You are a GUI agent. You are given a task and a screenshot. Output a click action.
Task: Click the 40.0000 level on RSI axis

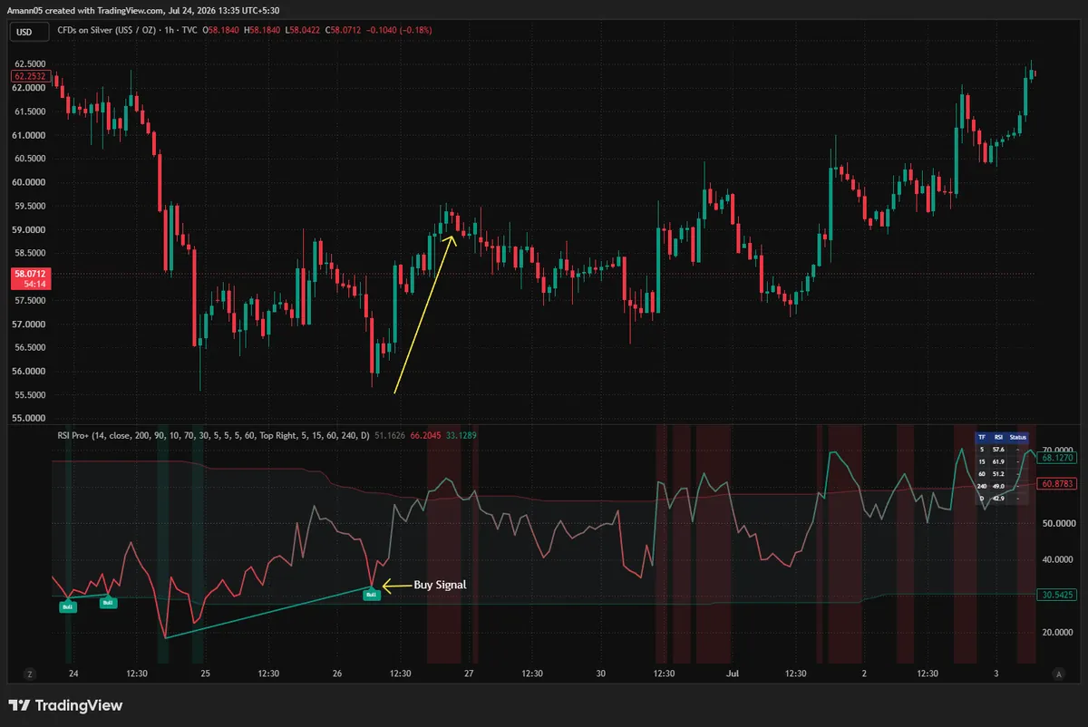click(1057, 560)
